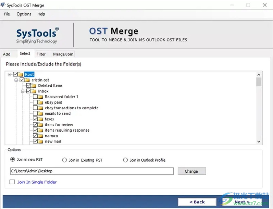Click the Deleted Items folder icon
273x209 pixels.
coord(34,86)
